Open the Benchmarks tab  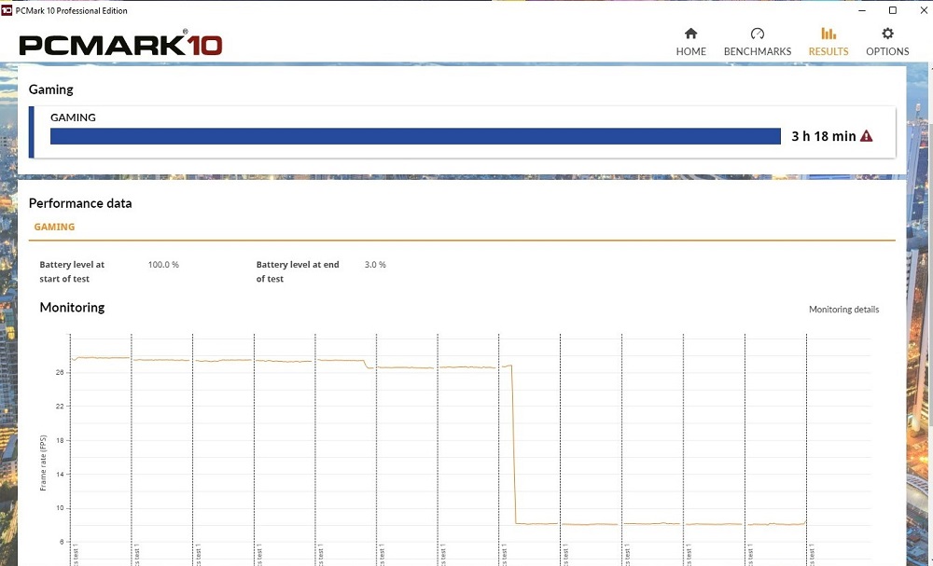(x=758, y=42)
